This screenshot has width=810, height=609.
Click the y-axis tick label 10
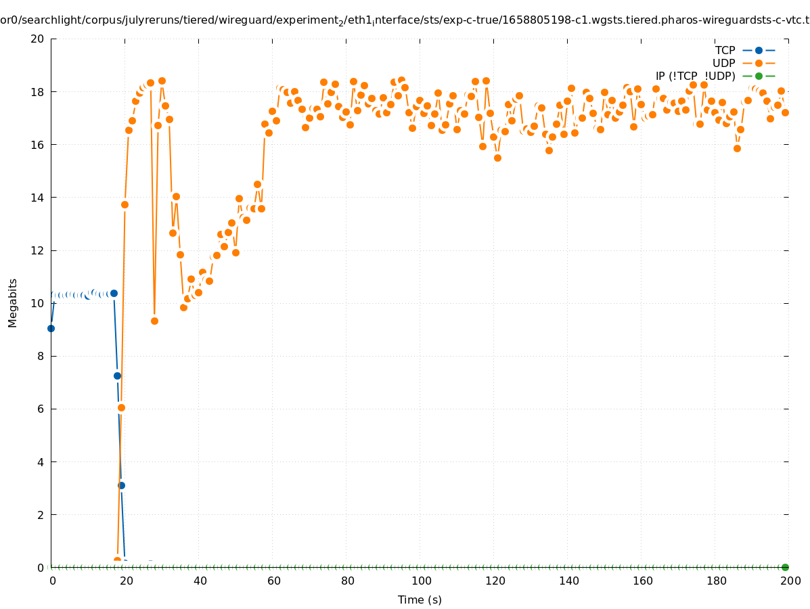[x=38, y=303]
